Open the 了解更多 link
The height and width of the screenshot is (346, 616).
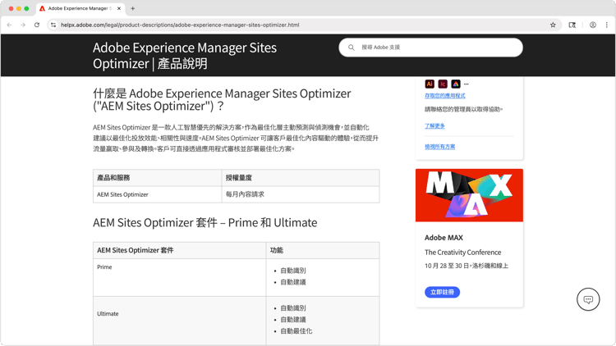(434, 126)
